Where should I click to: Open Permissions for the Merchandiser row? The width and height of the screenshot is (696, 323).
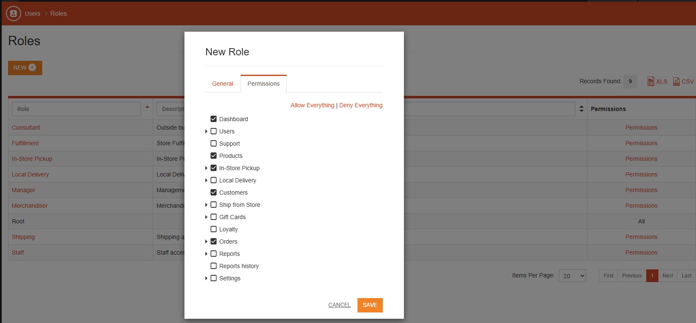point(641,206)
